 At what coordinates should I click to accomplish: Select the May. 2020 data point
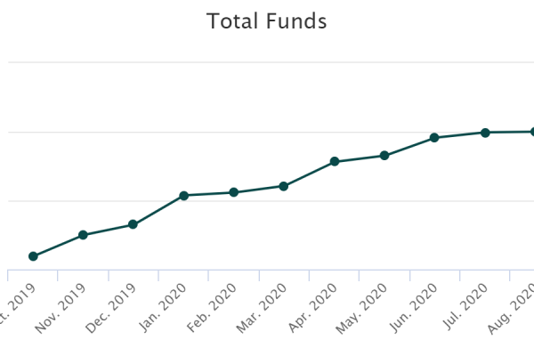384,156
